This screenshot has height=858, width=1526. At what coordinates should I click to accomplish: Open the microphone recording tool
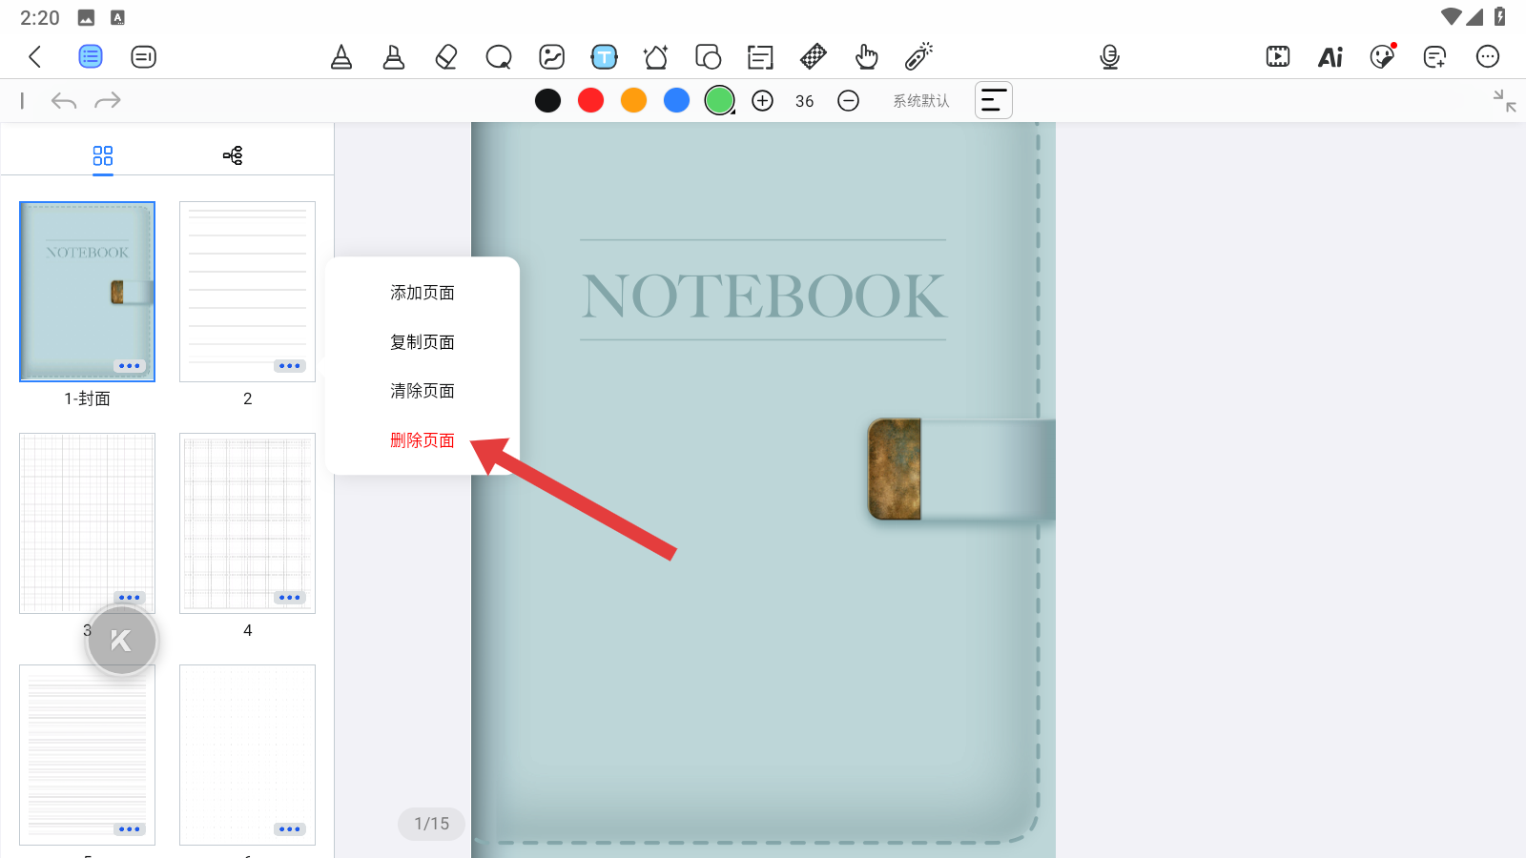point(1109,57)
